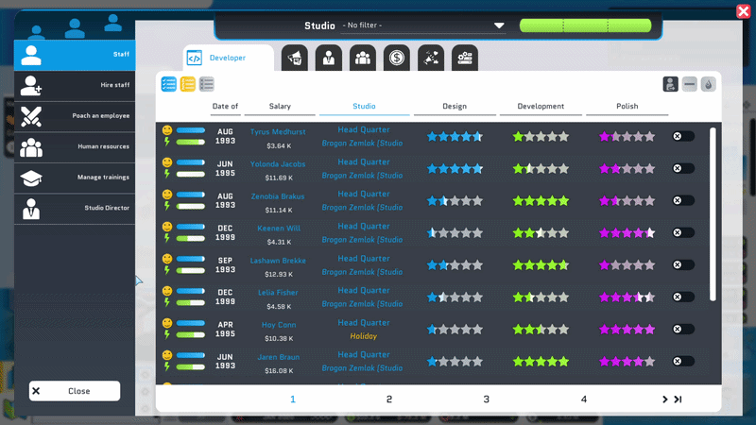The image size is (756, 425).
Task: Open Yolonda Jacobs employee link
Action: tap(278, 163)
